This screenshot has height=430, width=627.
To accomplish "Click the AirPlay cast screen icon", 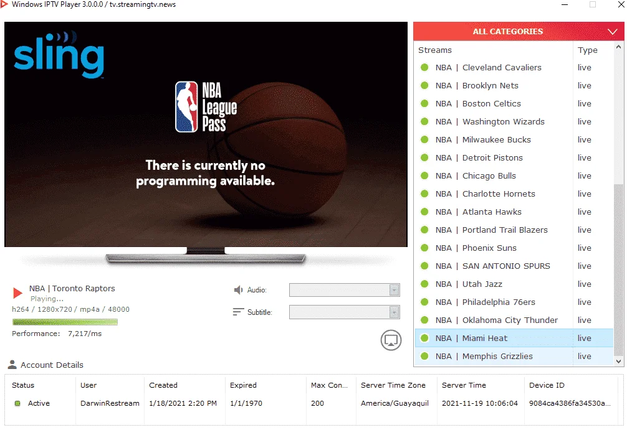I will point(391,340).
